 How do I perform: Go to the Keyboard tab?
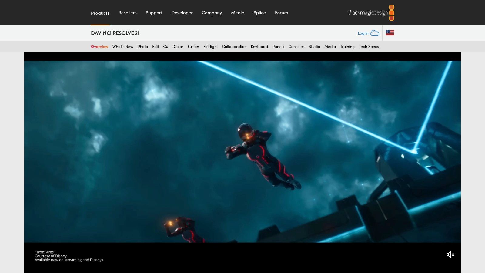point(259,47)
